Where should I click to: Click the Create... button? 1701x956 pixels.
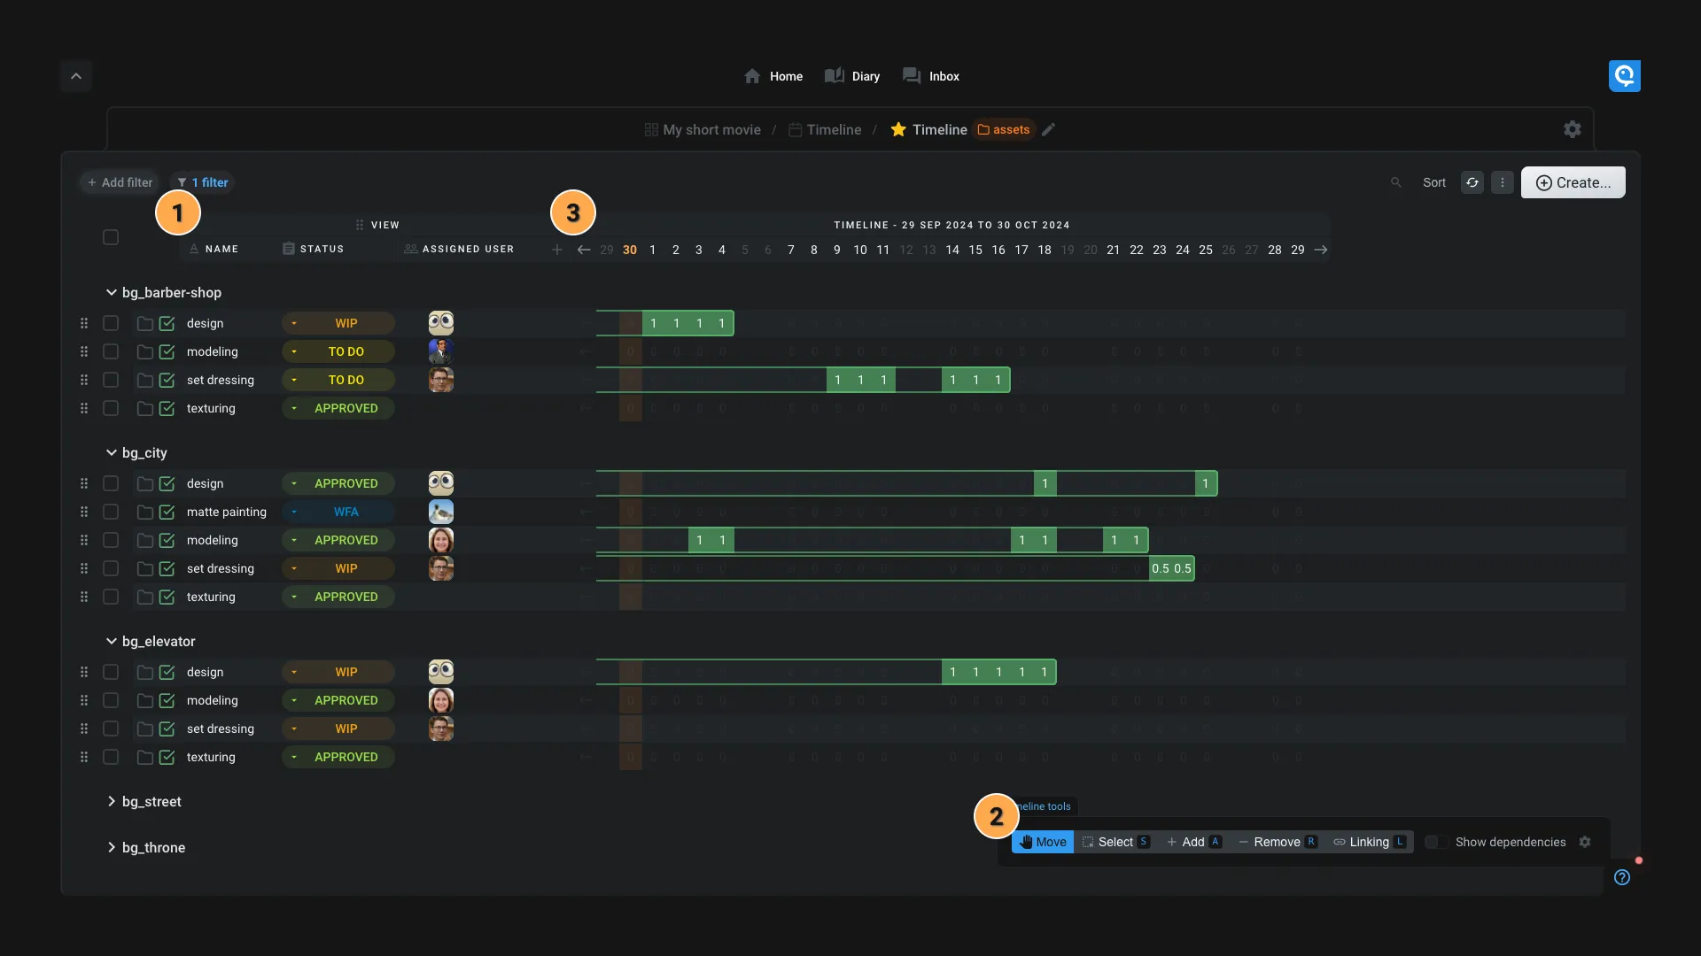click(1573, 182)
